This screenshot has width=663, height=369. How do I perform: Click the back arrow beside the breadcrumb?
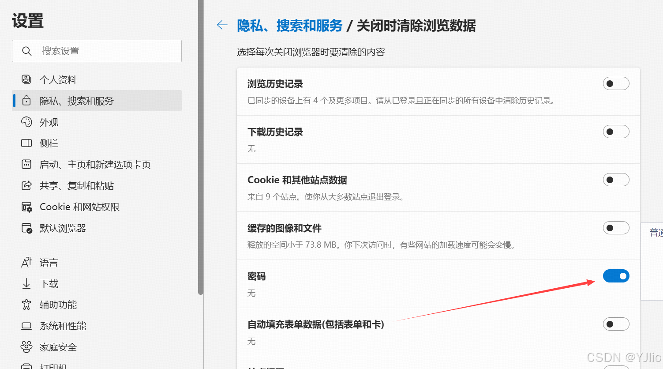[x=222, y=25]
